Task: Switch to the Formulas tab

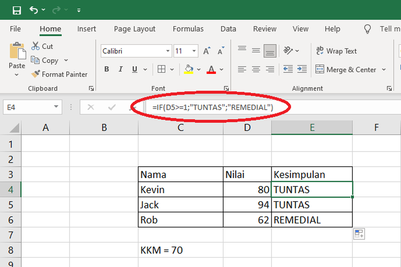Action: (x=188, y=29)
